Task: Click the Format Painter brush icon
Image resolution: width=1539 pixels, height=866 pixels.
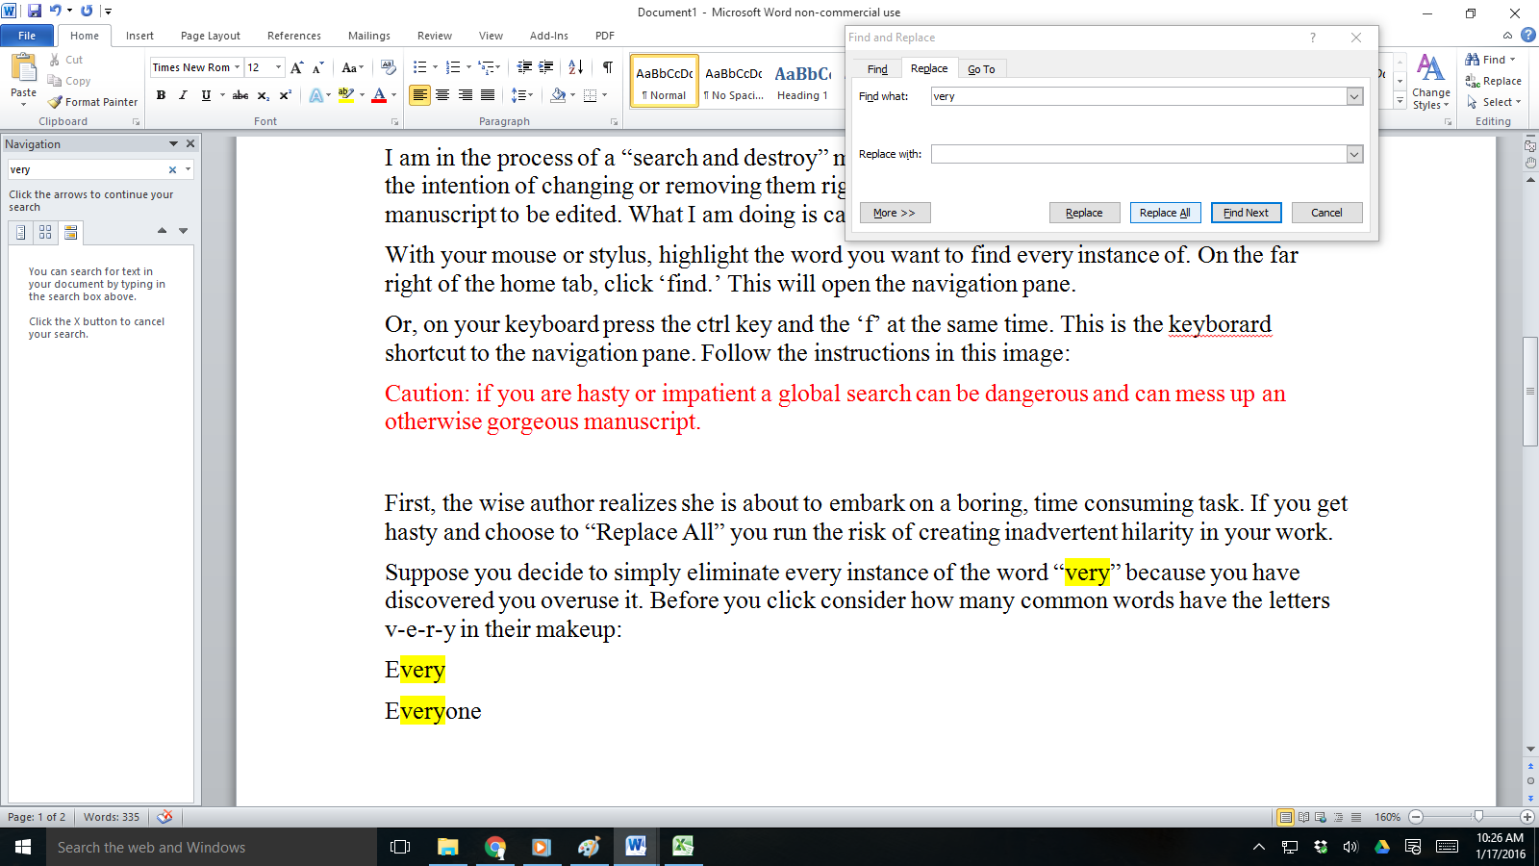Action: (55, 102)
